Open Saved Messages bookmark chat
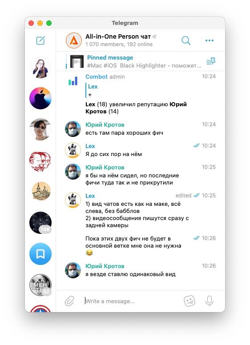 pyautogui.click(x=40, y=254)
